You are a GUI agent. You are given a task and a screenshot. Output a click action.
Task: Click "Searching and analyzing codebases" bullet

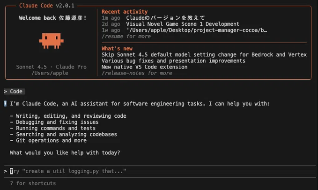click(64, 134)
